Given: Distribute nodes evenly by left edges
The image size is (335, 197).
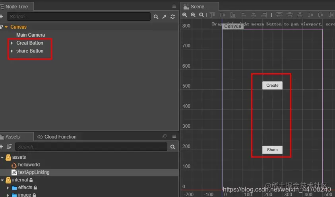Looking at the screenshot, I should pyautogui.click(x=310, y=15).
